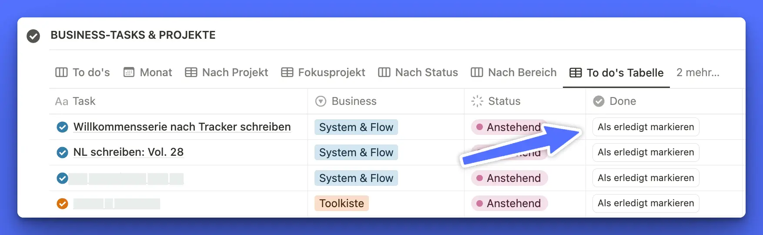
Task: Switch to the To do's board tab
Action: point(83,72)
